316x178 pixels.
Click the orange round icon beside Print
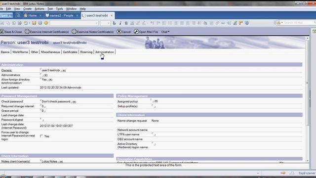pyautogui.click(x=46, y=23)
